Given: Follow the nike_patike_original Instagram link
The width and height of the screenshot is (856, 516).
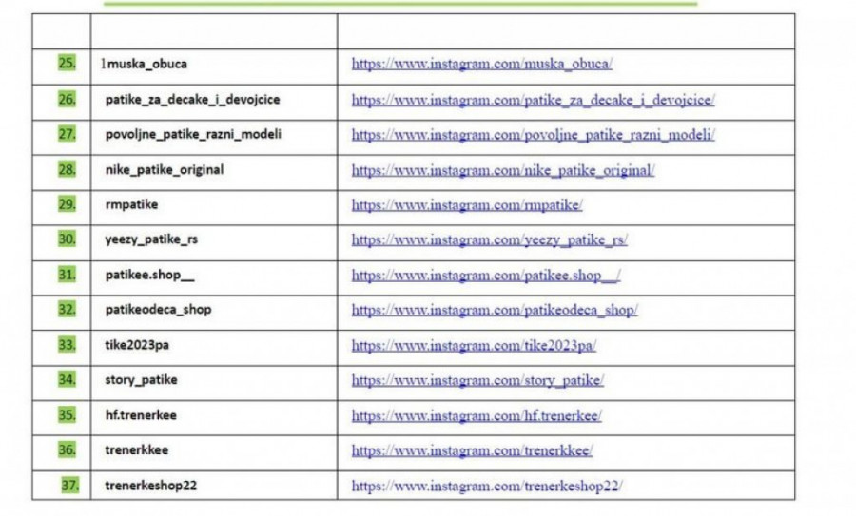Looking at the screenshot, I should [503, 170].
